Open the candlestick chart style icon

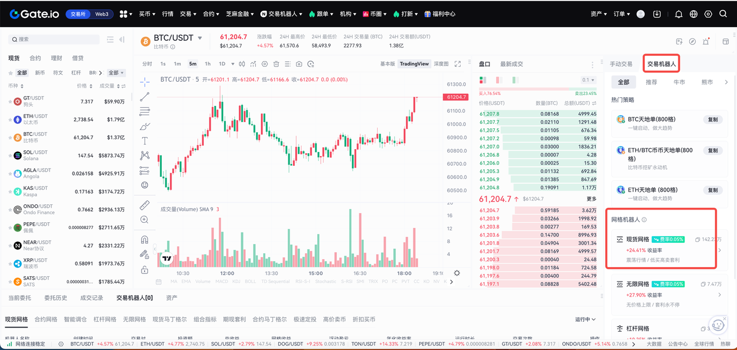241,64
